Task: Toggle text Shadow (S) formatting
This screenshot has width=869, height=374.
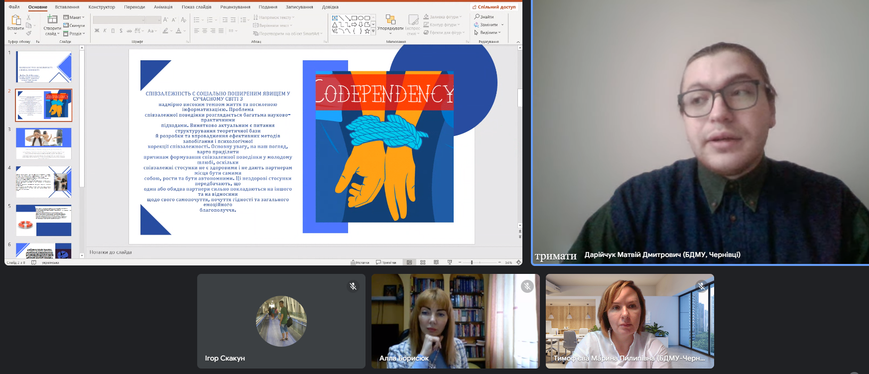Action: tap(121, 31)
